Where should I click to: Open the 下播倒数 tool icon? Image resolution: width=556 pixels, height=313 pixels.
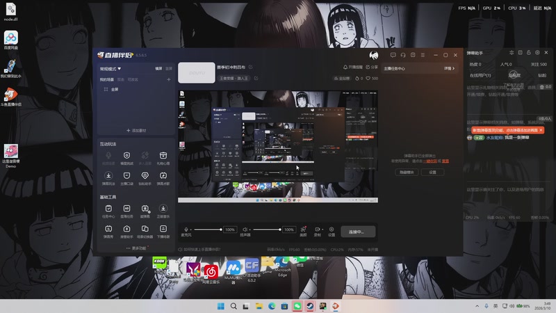[163, 232]
